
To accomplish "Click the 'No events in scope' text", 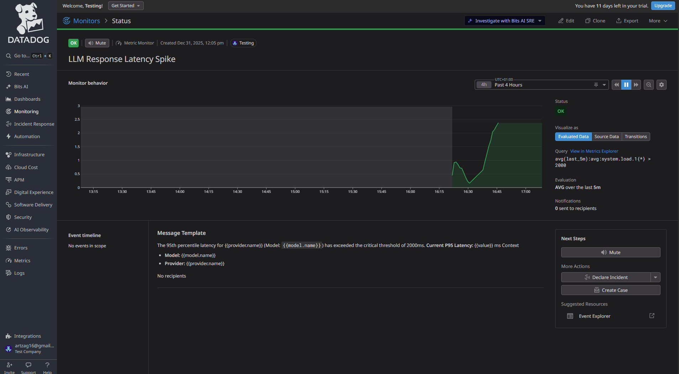I will [x=87, y=246].
